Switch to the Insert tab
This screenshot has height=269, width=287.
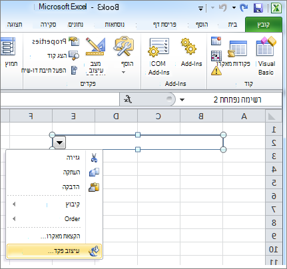point(202,25)
